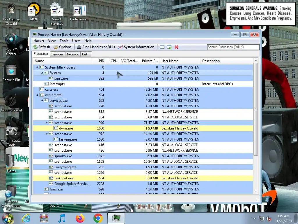Open the store icon on taskbar
Screen dimensions: 298x224
pyautogui.click(x=44, y=218)
